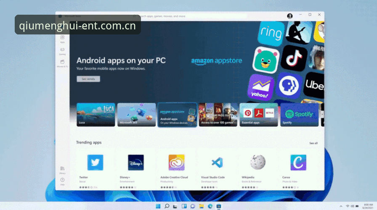The height and width of the screenshot is (210, 377).
Task: Select the Luca carousel thumbnail
Action: click(96, 115)
